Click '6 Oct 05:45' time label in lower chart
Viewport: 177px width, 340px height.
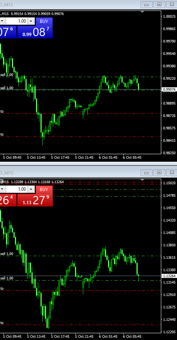point(132,337)
